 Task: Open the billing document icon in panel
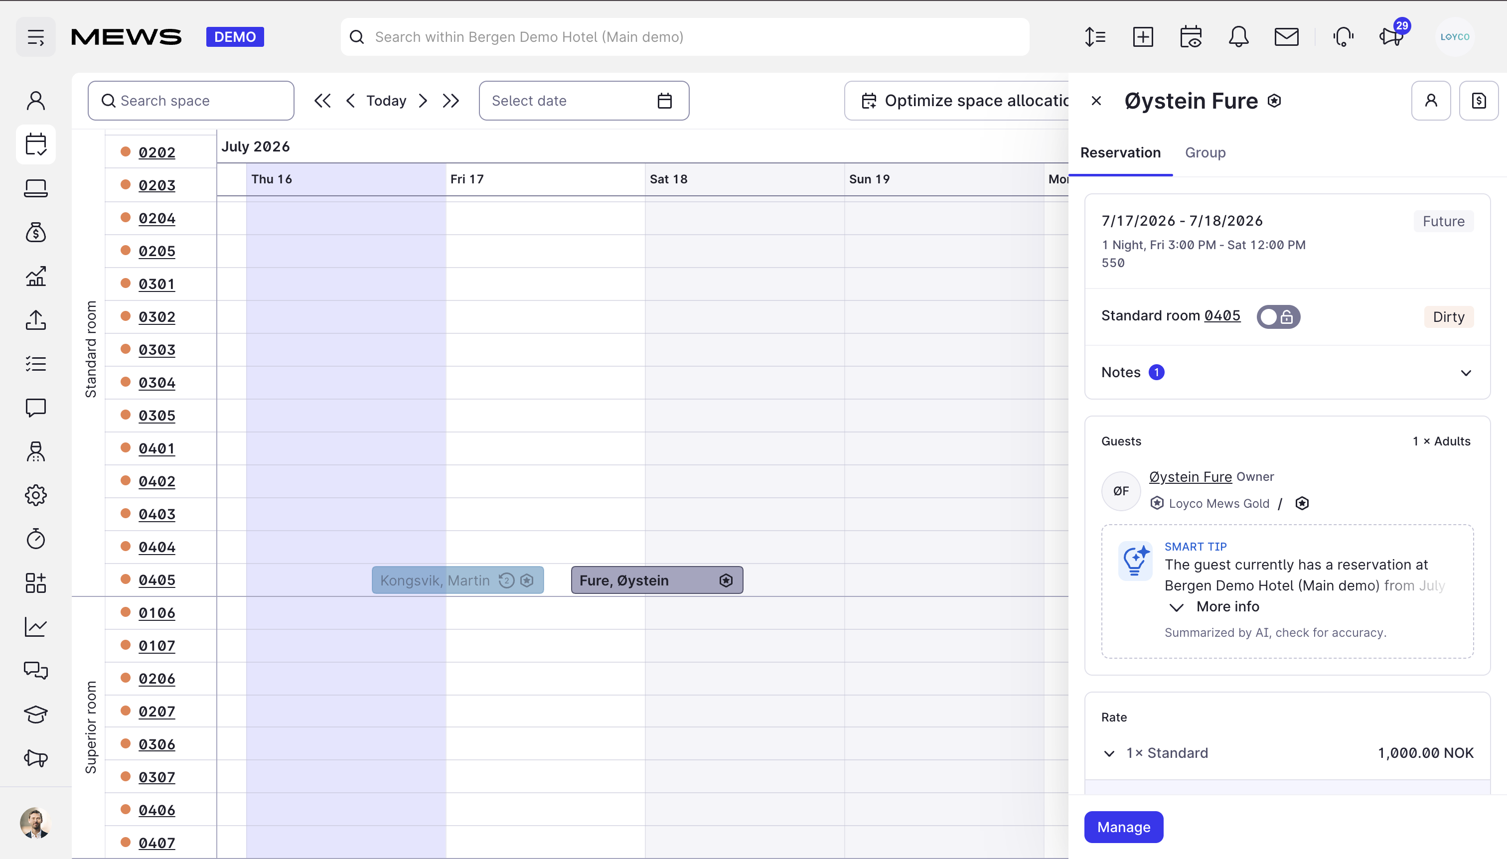pos(1479,101)
